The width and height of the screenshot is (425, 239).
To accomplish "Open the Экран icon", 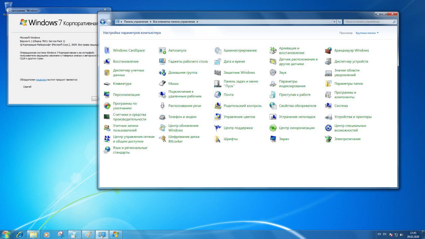I will [273, 139].
